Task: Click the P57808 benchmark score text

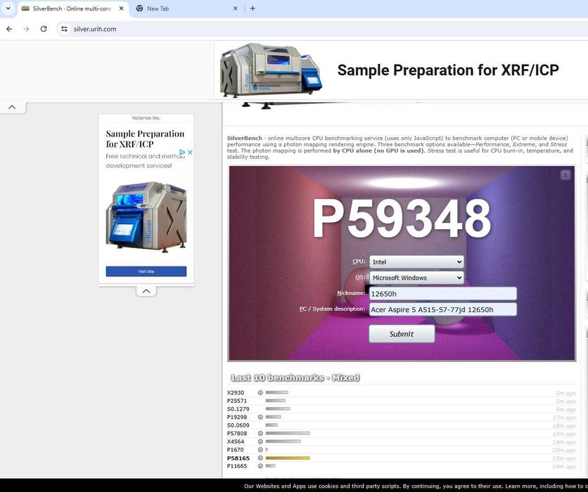Action: point(237,434)
